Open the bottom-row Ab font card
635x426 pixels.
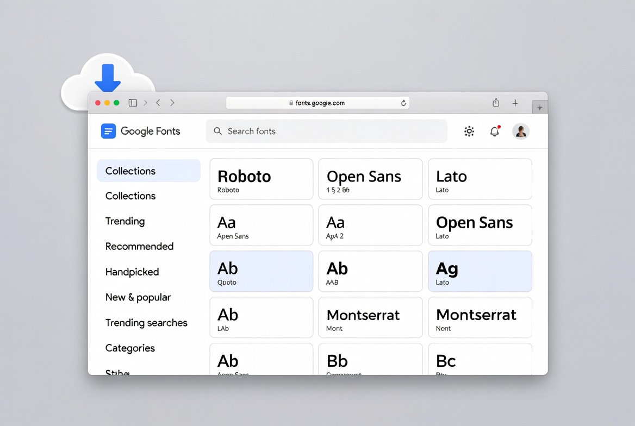tap(261, 359)
